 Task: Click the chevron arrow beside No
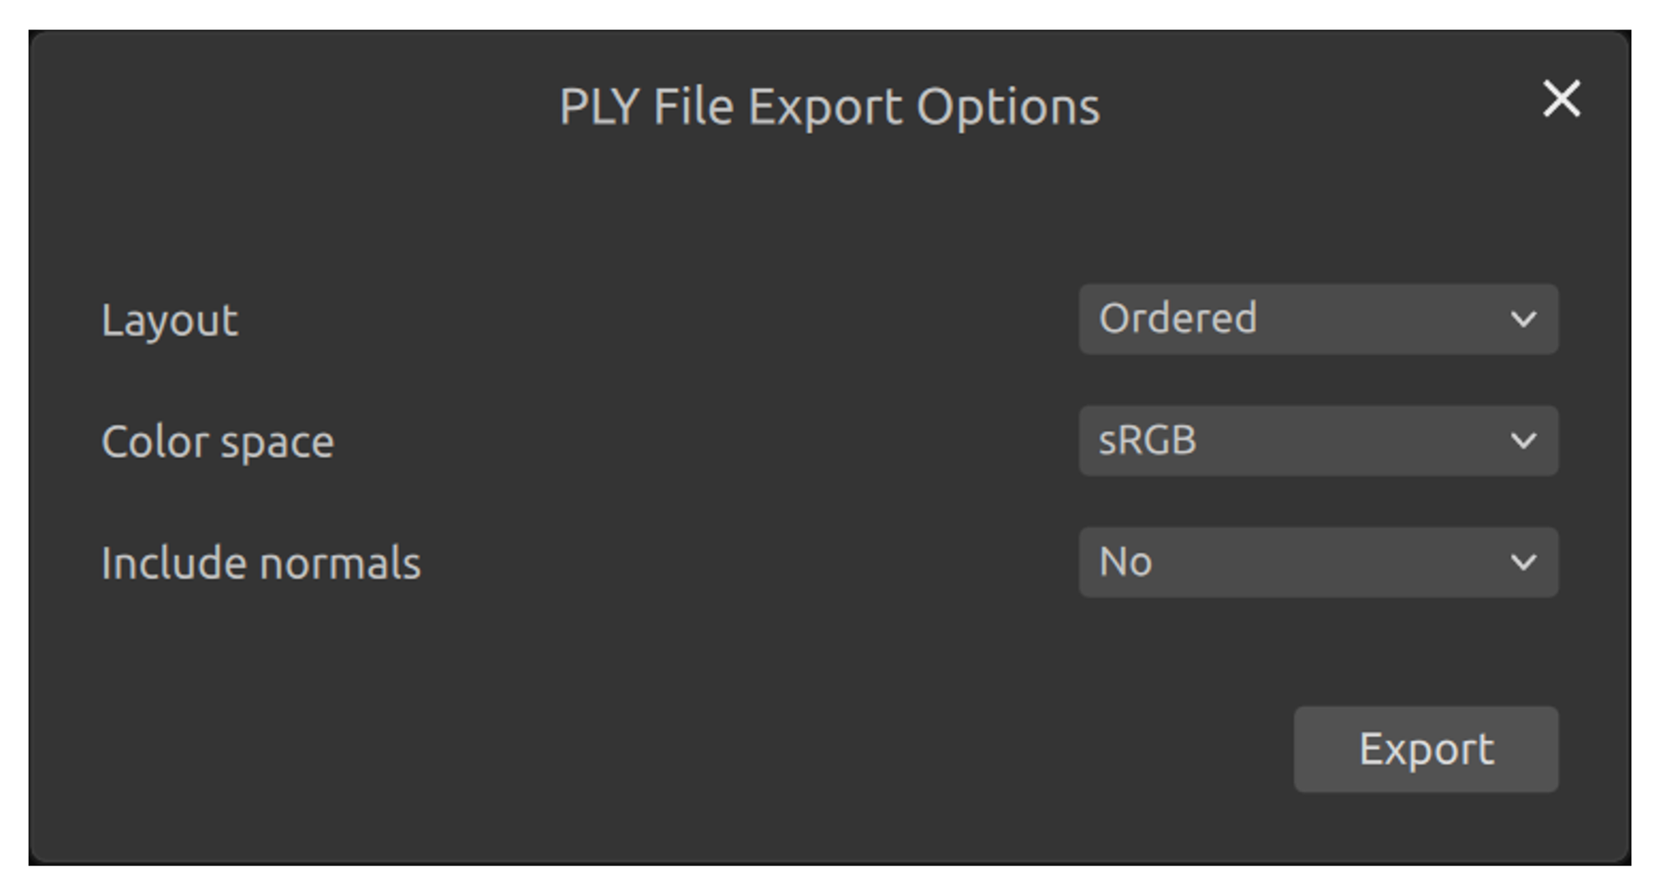click(1523, 563)
